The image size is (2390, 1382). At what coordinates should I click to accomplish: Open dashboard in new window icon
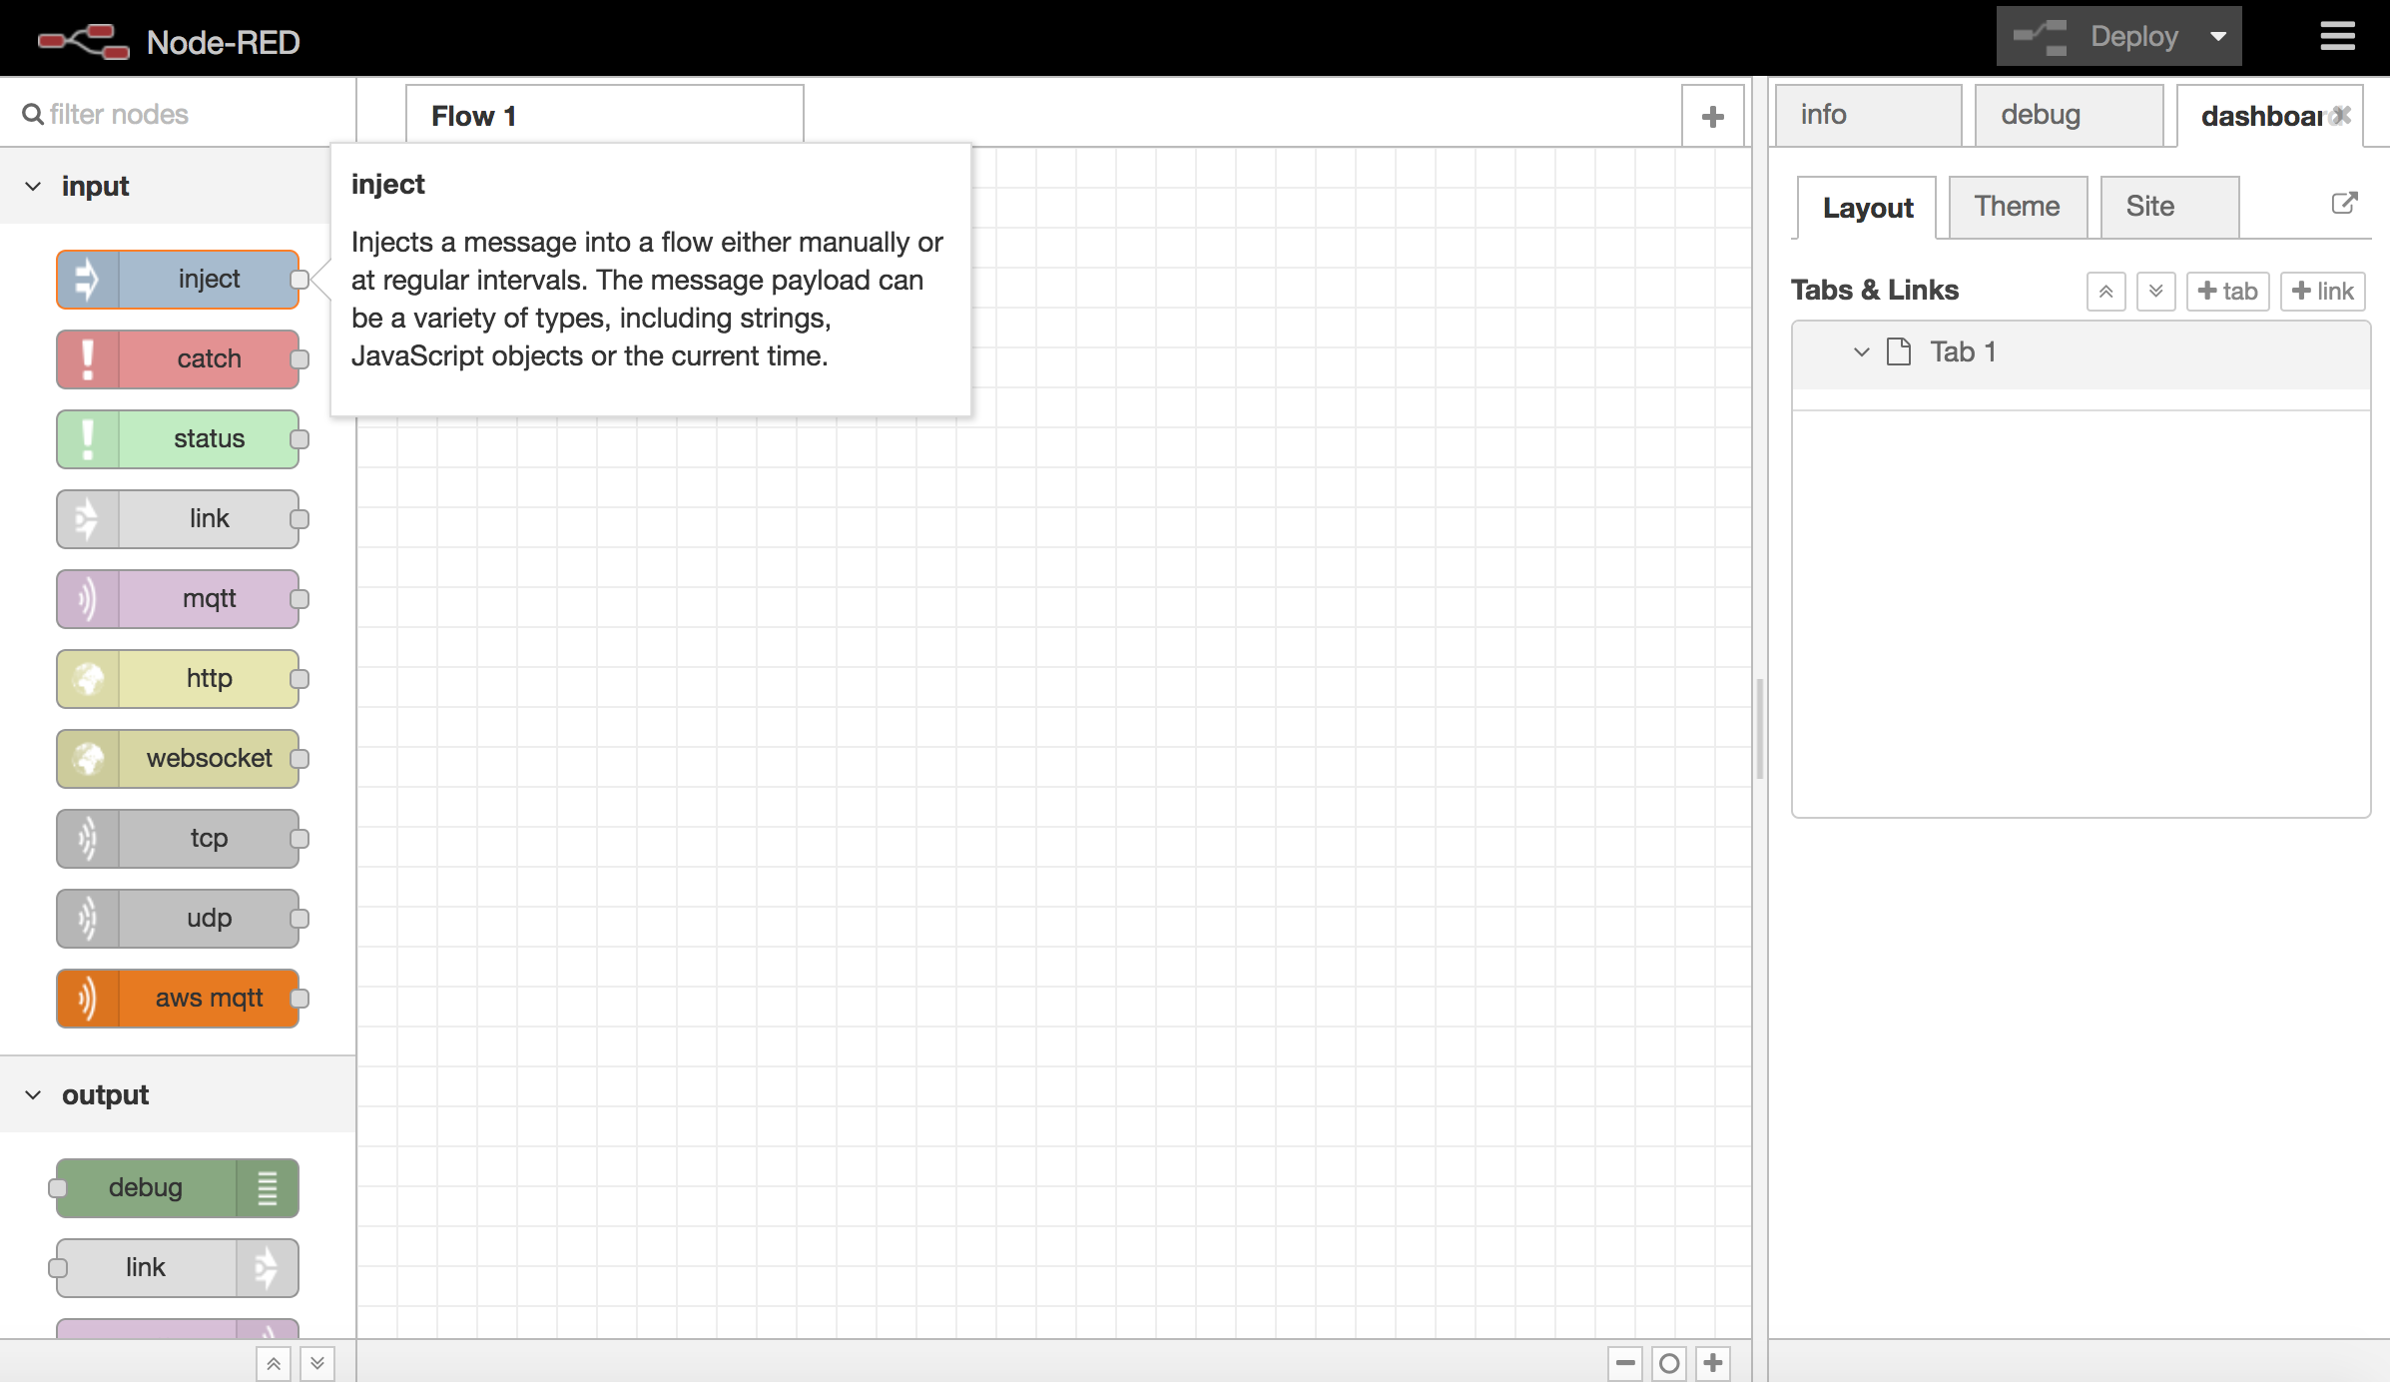click(2344, 204)
